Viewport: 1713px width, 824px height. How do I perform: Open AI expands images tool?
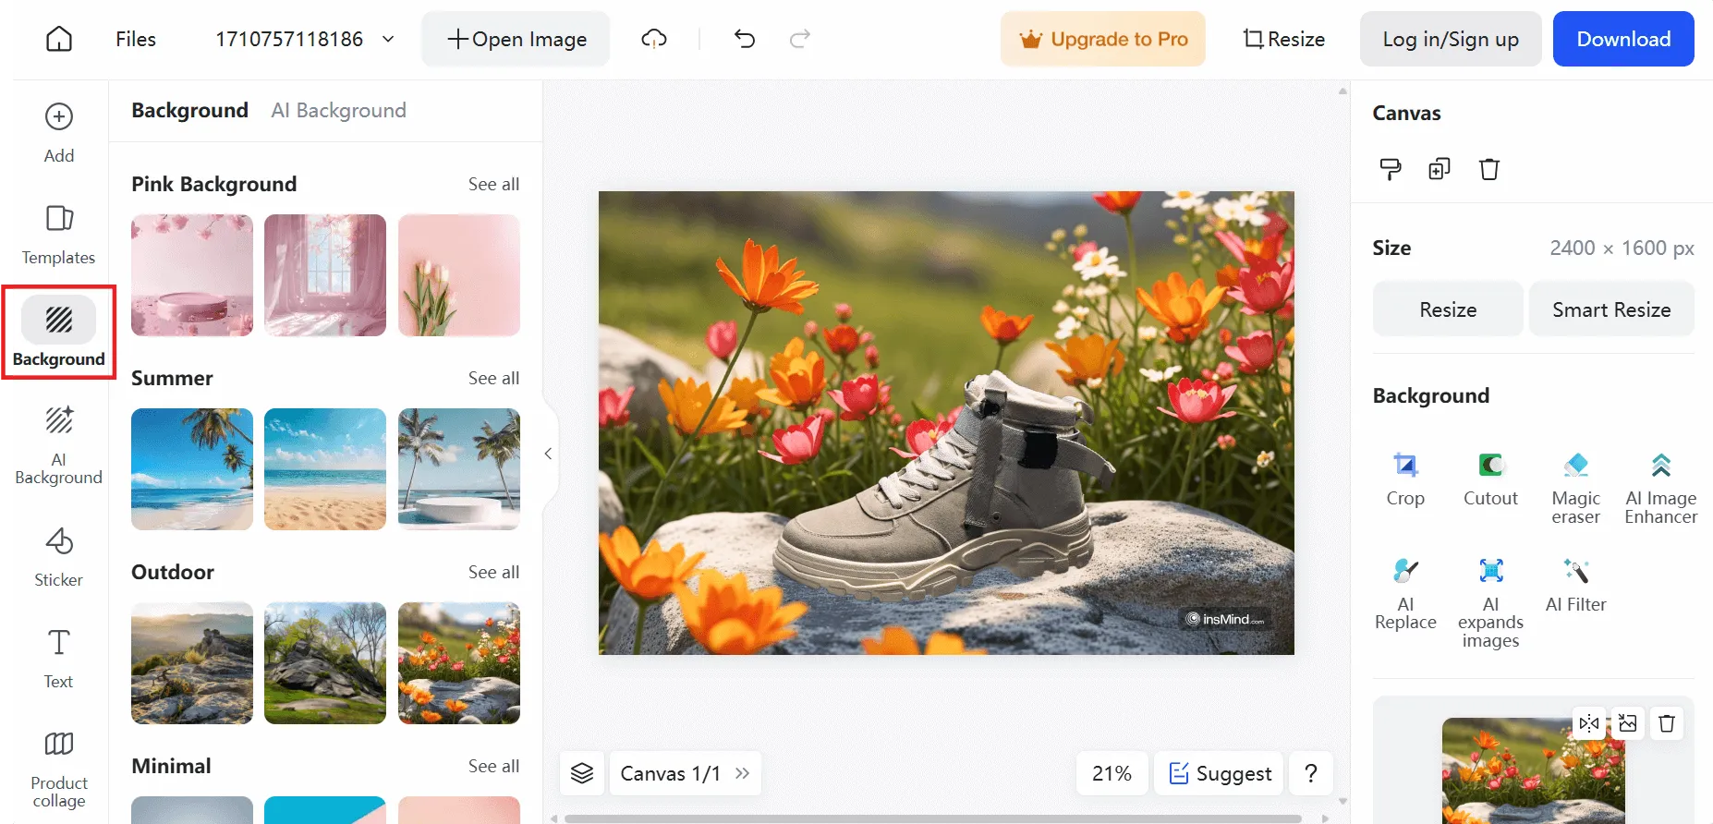pyautogui.click(x=1490, y=603)
